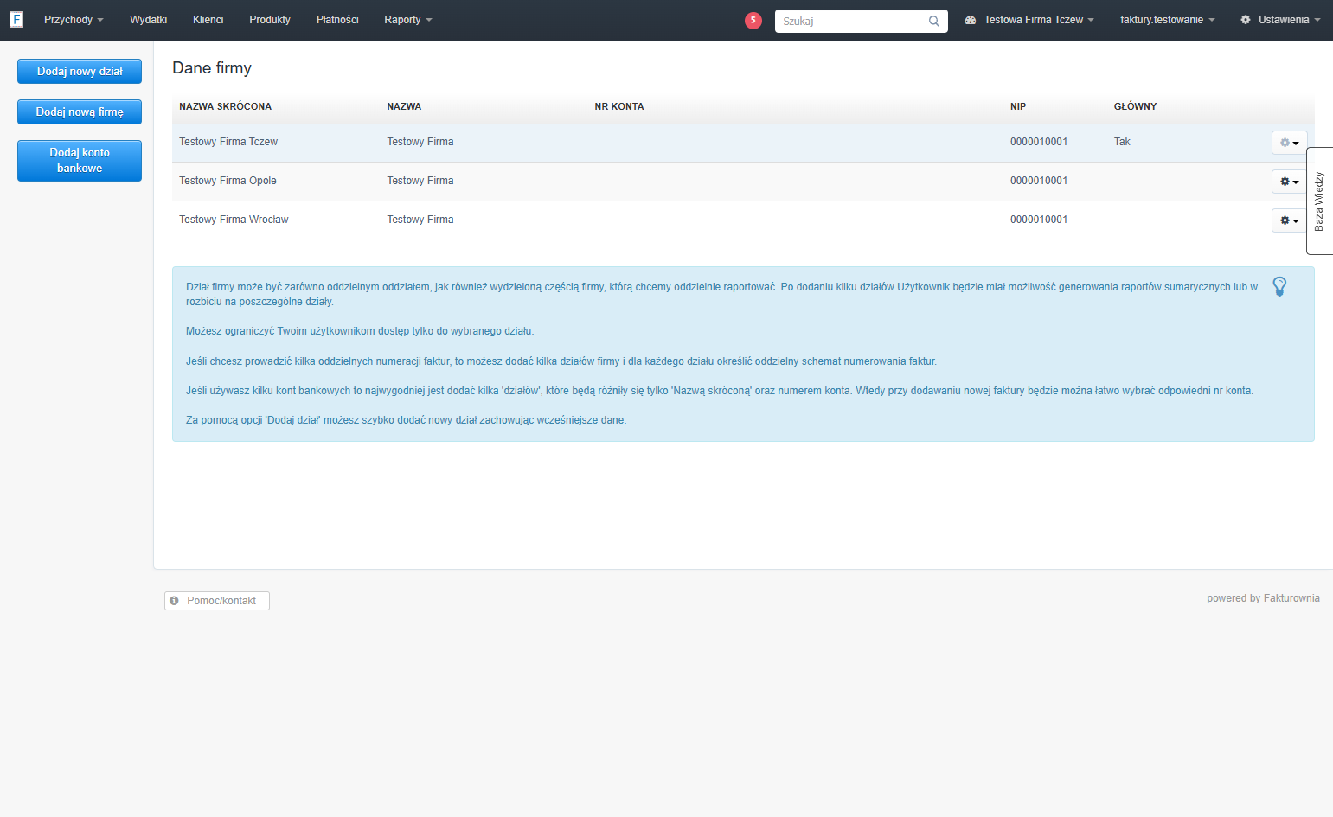Screen dimensions: 1333x817
Task: Open the Baza Wiedzy side tab
Action: click(1319, 201)
